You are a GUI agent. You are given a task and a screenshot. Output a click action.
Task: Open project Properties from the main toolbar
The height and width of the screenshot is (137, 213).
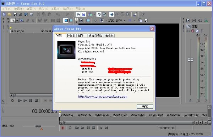pyautogui.click(x=31, y=14)
